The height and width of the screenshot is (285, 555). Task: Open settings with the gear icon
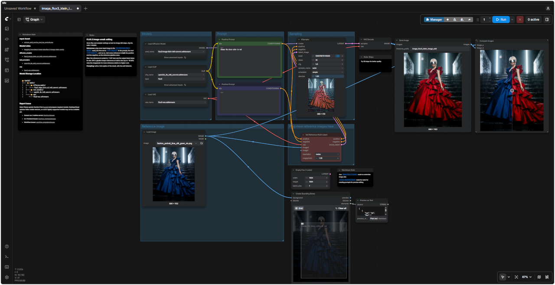7,277
